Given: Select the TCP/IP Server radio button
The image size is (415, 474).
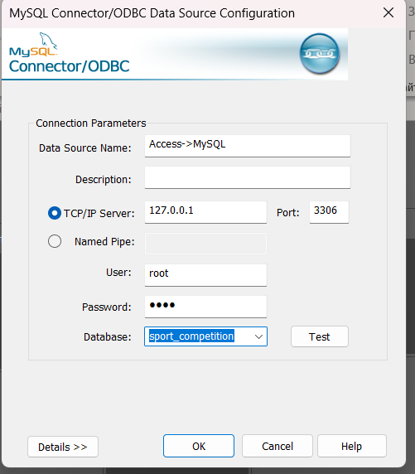Looking at the screenshot, I should [x=55, y=213].
